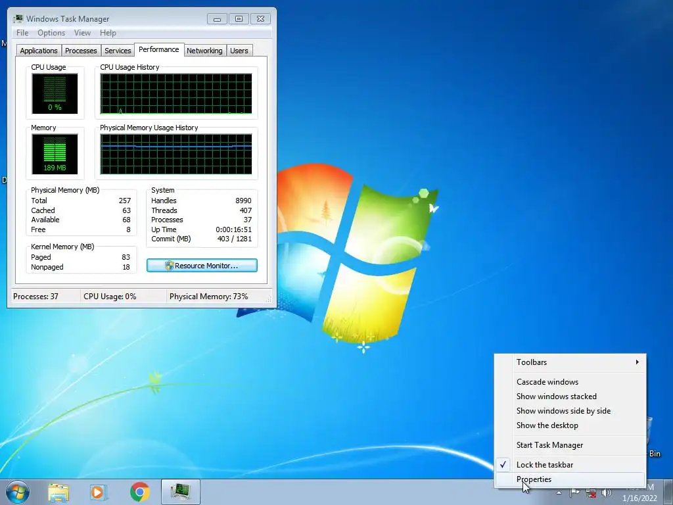673x505 pixels.
Task: Open taskbar Properties from context menu
Action: click(570, 479)
